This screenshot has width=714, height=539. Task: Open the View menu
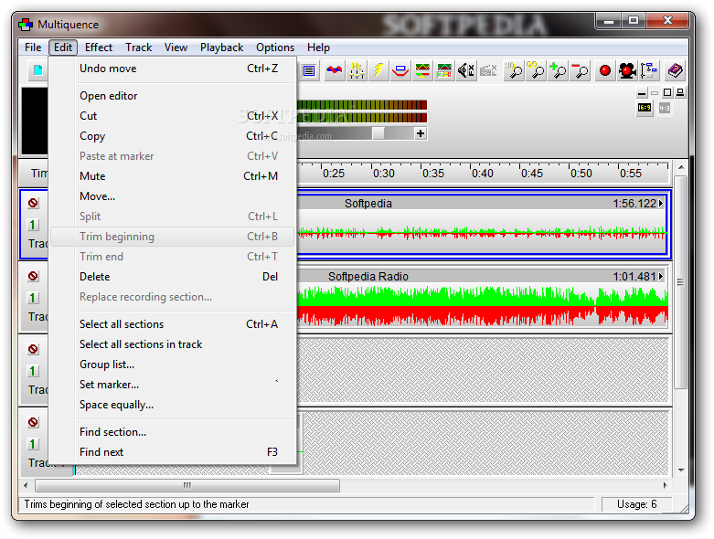coord(176,48)
